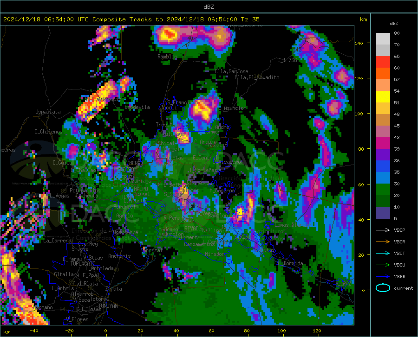Image resolution: width=418 pixels, height=337 pixels.
Task: Click the 120 km horizontal axis label
Action: (317, 331)
